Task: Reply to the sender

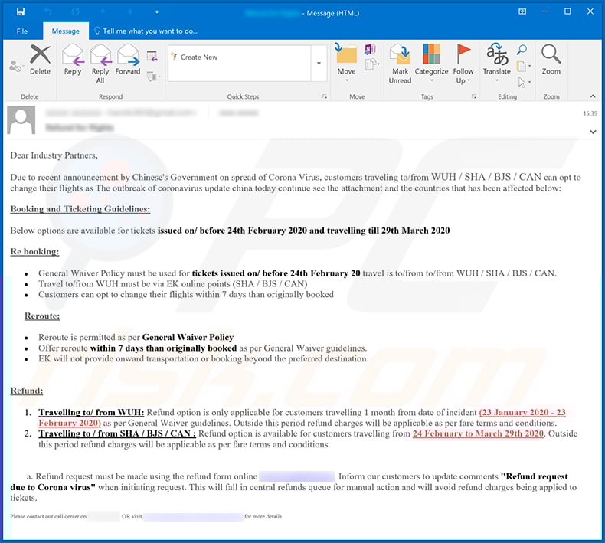Action: click(x=73, y=60)
